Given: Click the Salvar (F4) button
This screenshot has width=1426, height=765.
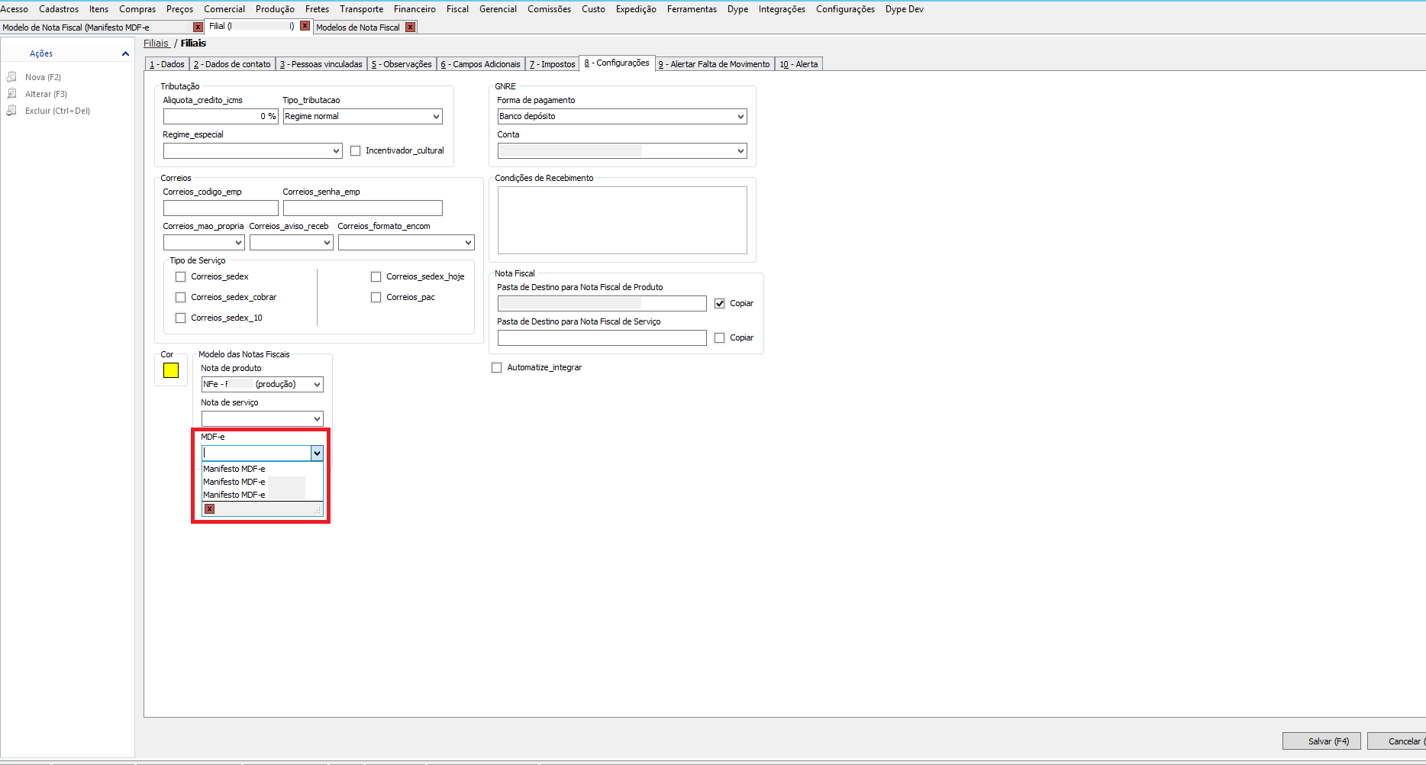Looking at the screenshot, I should tap(1321, 741).
